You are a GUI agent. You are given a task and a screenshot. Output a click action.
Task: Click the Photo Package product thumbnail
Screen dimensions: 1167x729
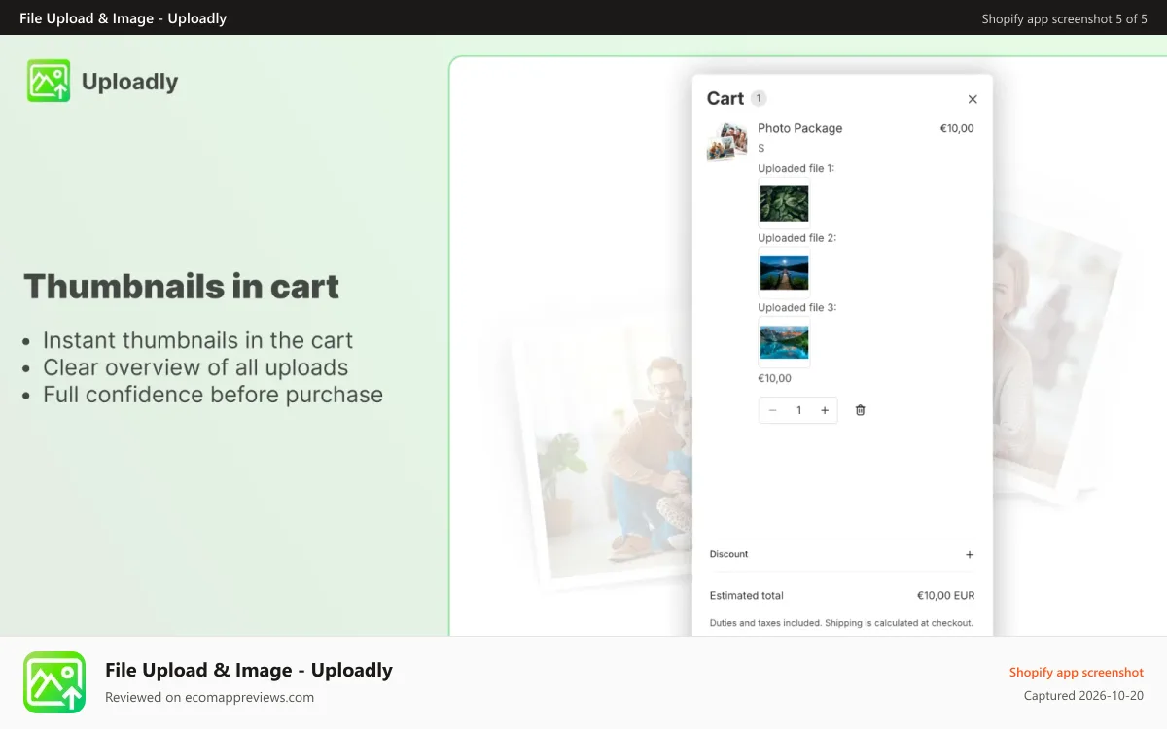pos(726,141)
